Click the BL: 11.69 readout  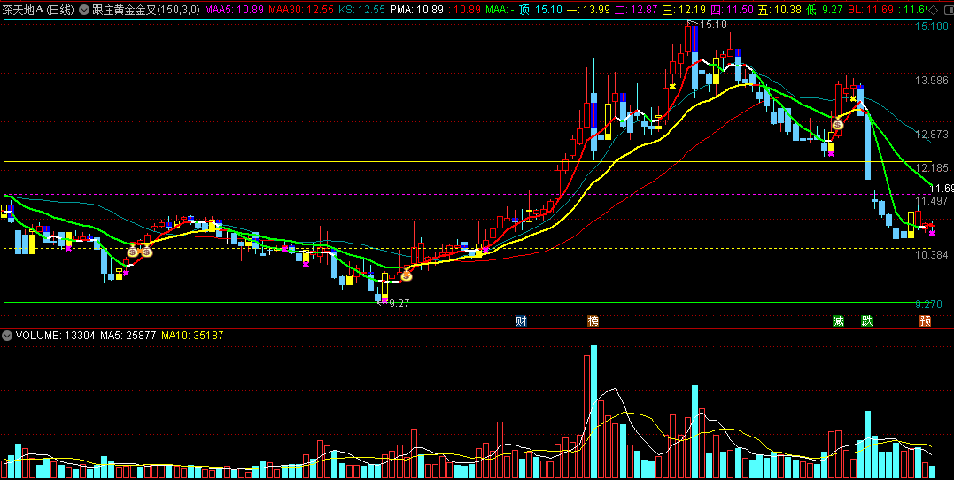(873, 9)
